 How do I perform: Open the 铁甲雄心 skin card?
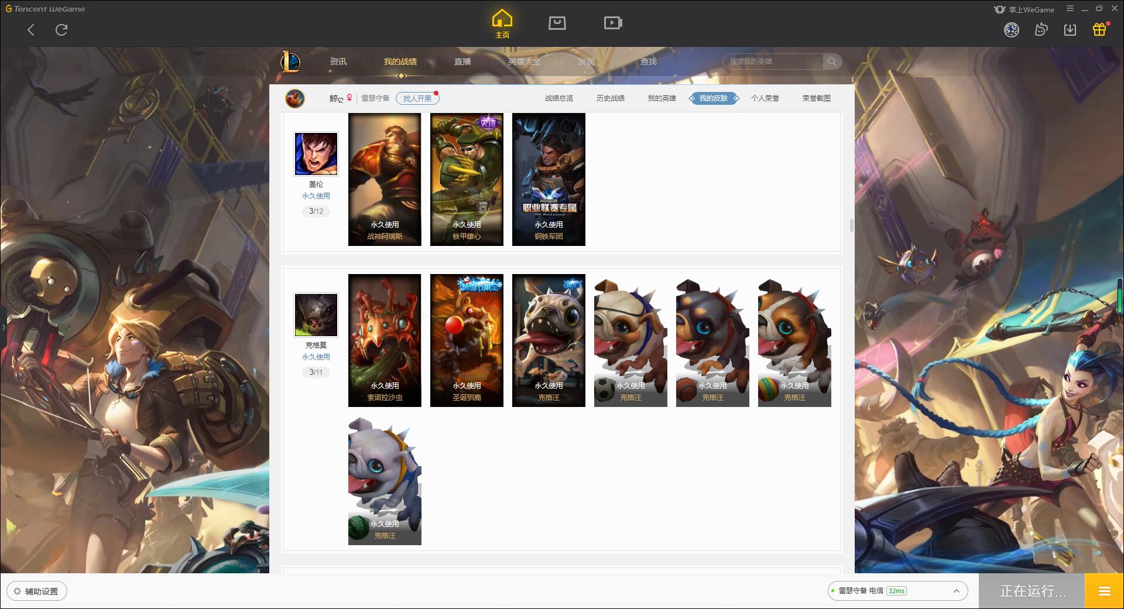pos(467,179)
